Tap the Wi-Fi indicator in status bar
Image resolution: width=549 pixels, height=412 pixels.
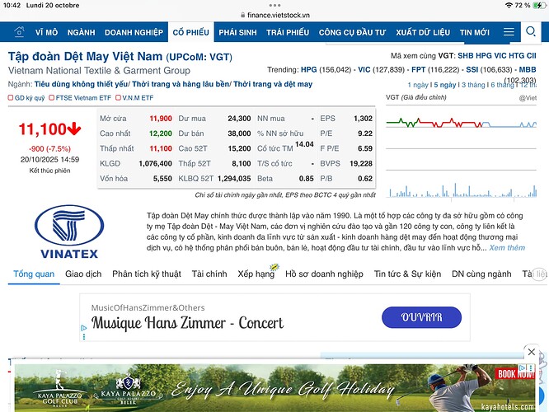pos(509,5)
